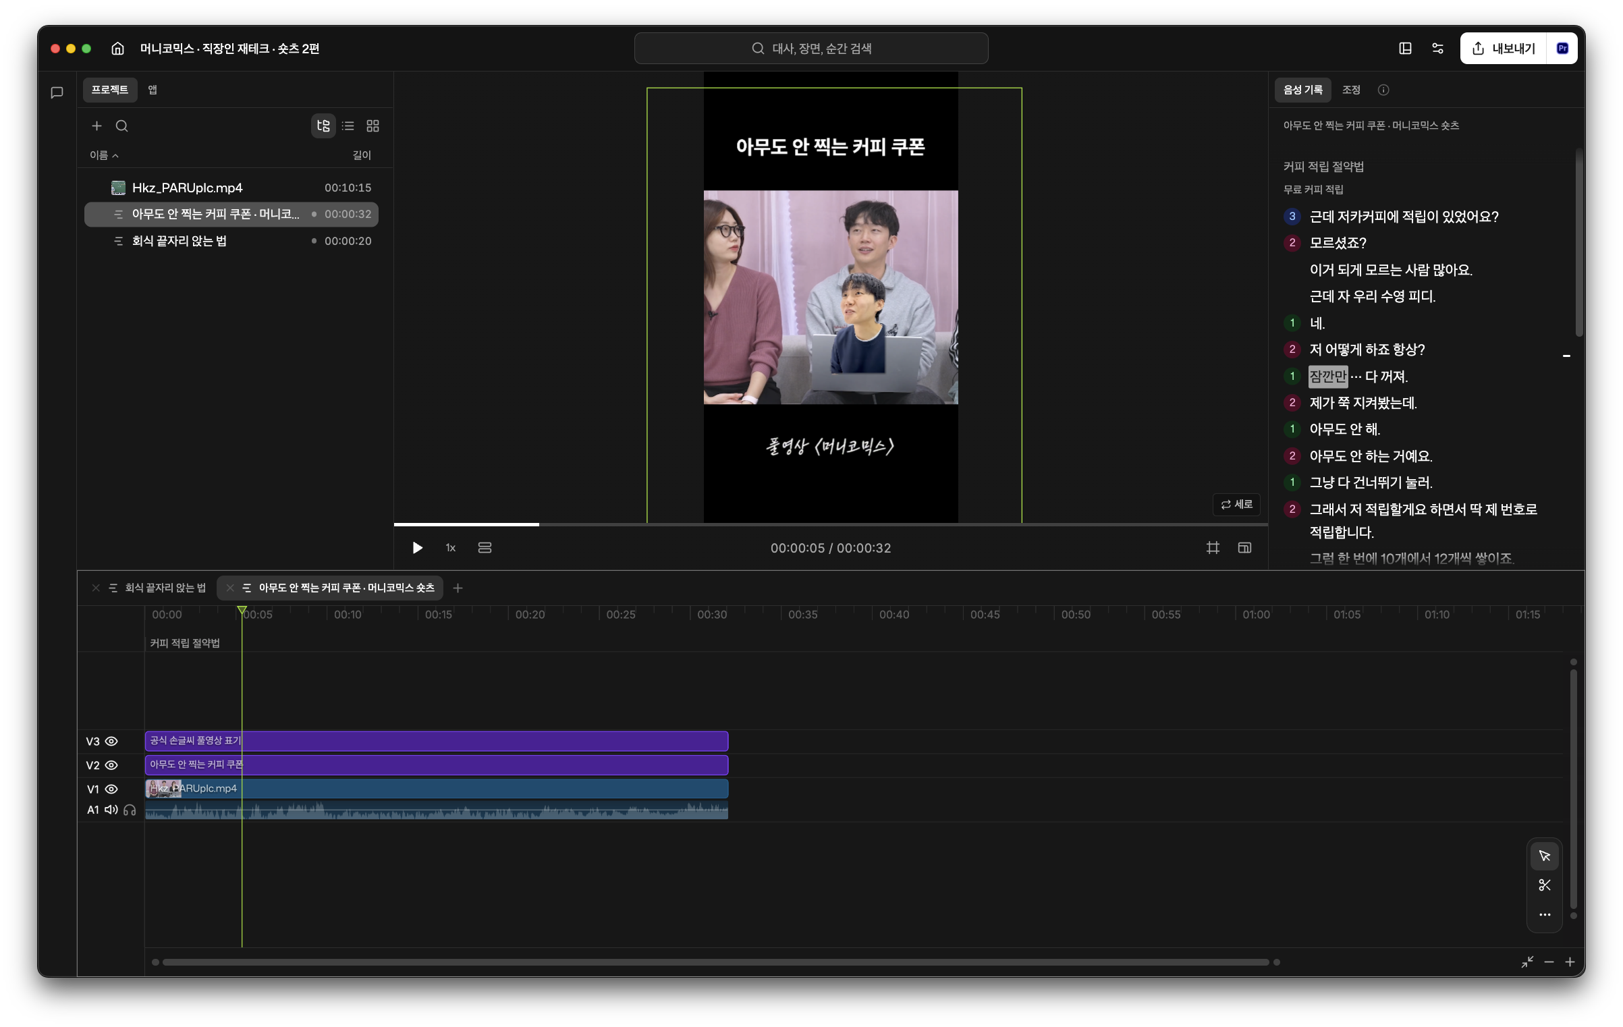Screen dimensions: 1623x1027
Task: Click timeline horizontal scrollbar
Action: coord(715,962)
